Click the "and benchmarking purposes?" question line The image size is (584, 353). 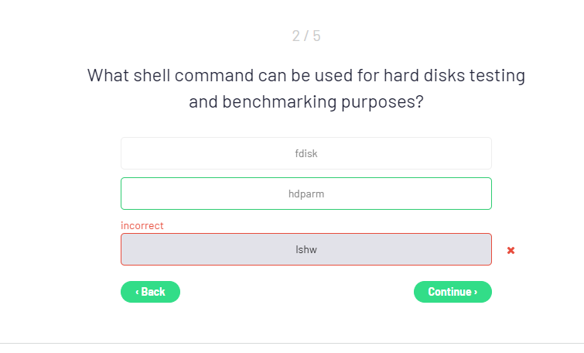tap(306, 101)
